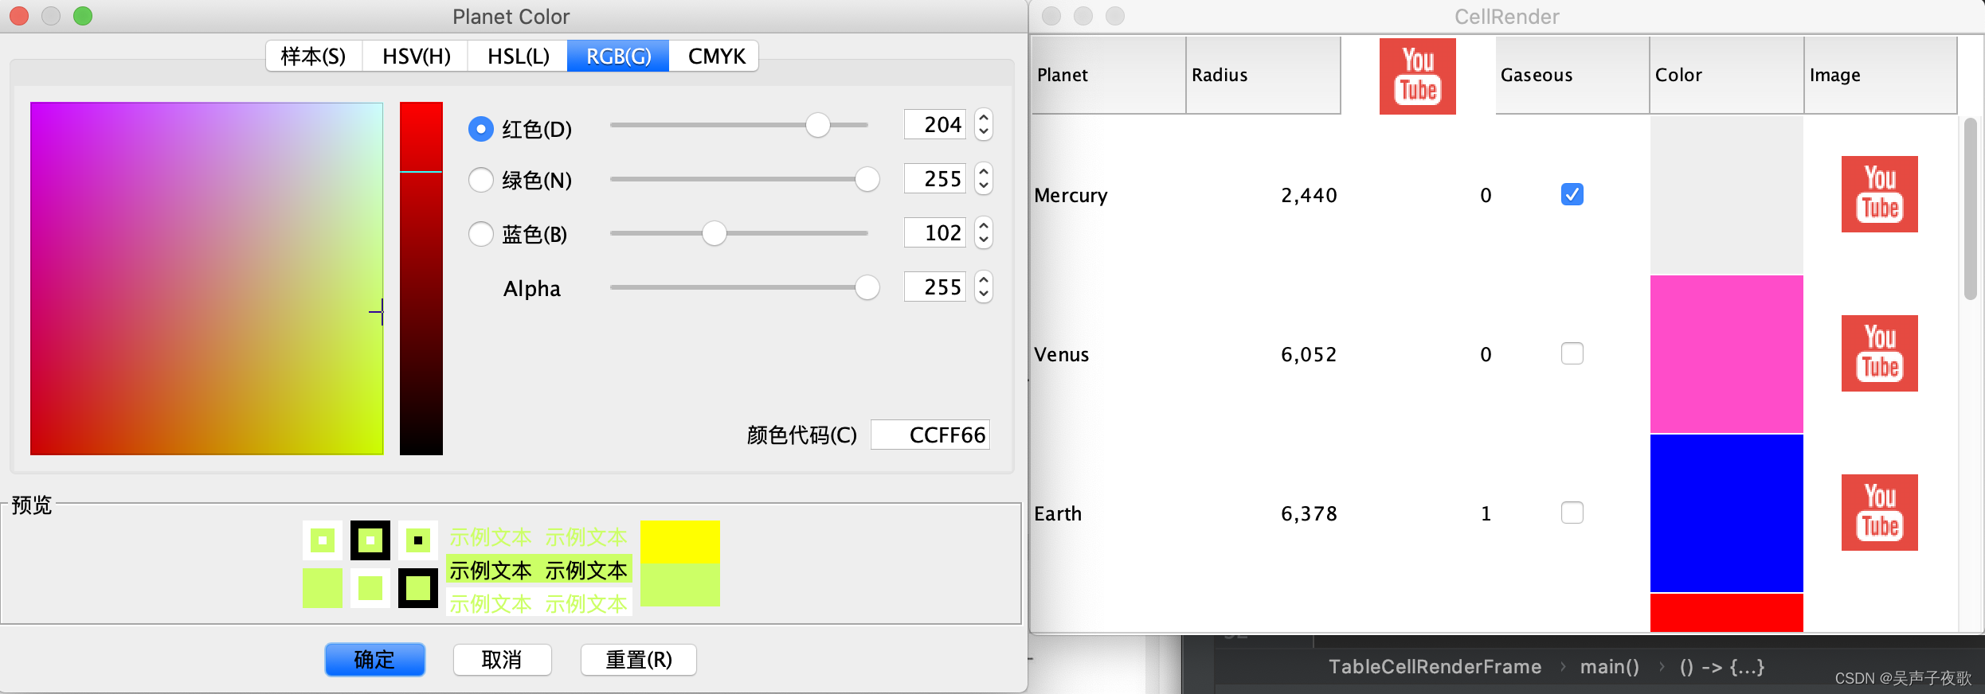Click the red slider thumb

(817, 125)
